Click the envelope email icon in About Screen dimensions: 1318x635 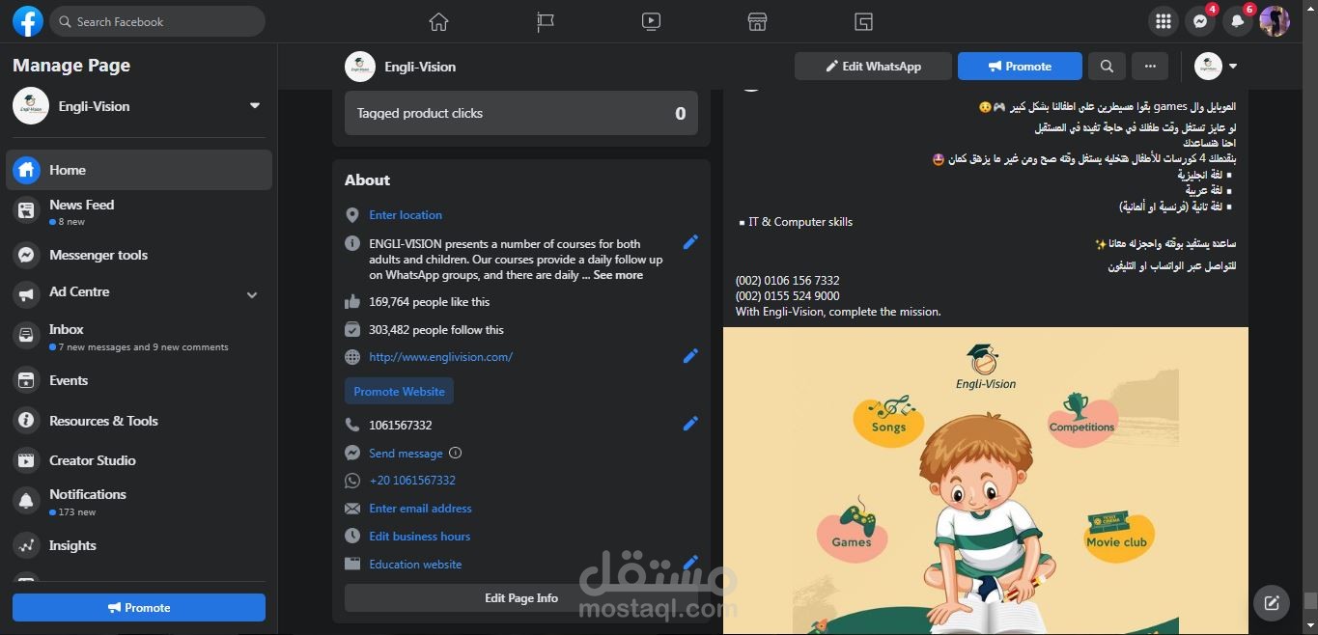pyautogui.click(x=352, y=509)
